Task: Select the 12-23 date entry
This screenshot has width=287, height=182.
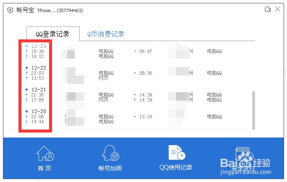Action: [39, 46]
